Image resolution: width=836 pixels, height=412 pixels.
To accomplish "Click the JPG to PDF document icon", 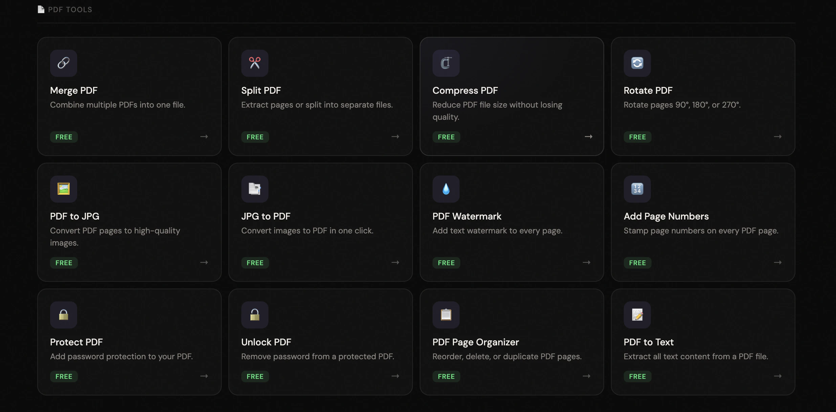I will [x=255, y=189].
